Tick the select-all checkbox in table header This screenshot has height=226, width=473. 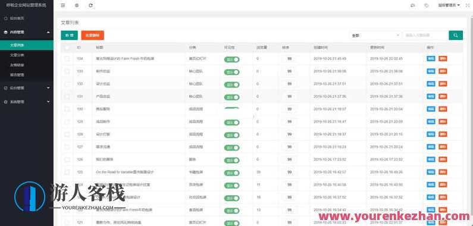point(67,48)
